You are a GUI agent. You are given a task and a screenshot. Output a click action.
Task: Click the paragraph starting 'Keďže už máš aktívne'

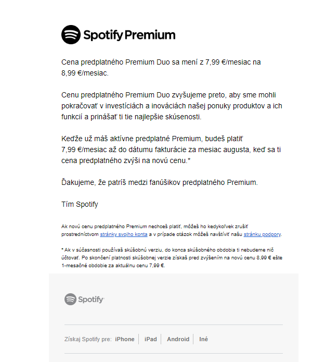[171, 149]
